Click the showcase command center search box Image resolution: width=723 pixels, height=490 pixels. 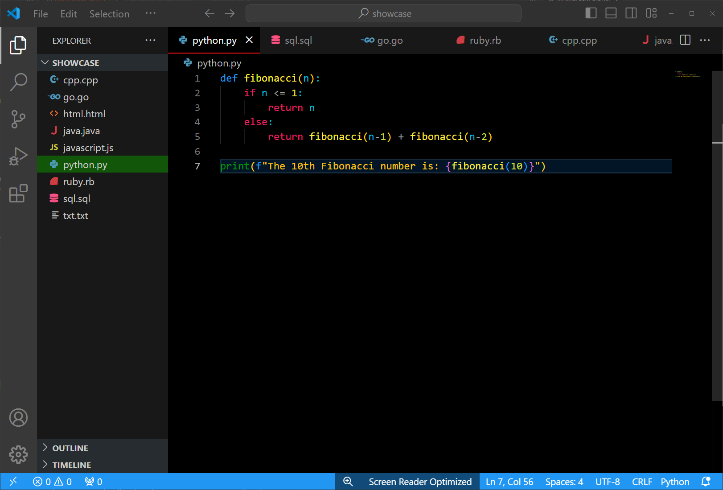click(383, 13)
